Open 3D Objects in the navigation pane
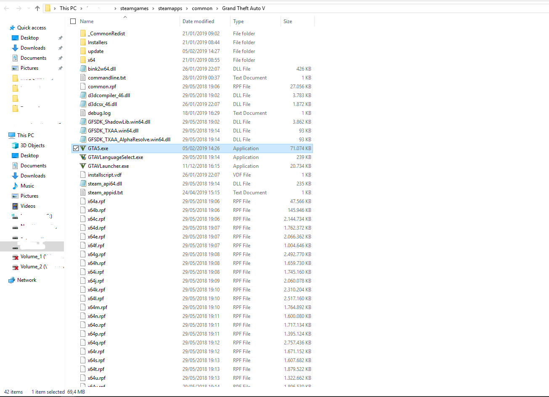The height and width of the screenshot is (397, 549). (32, 146)
